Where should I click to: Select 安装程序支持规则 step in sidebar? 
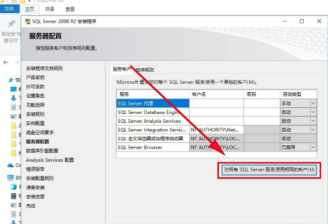click(45, 68)
